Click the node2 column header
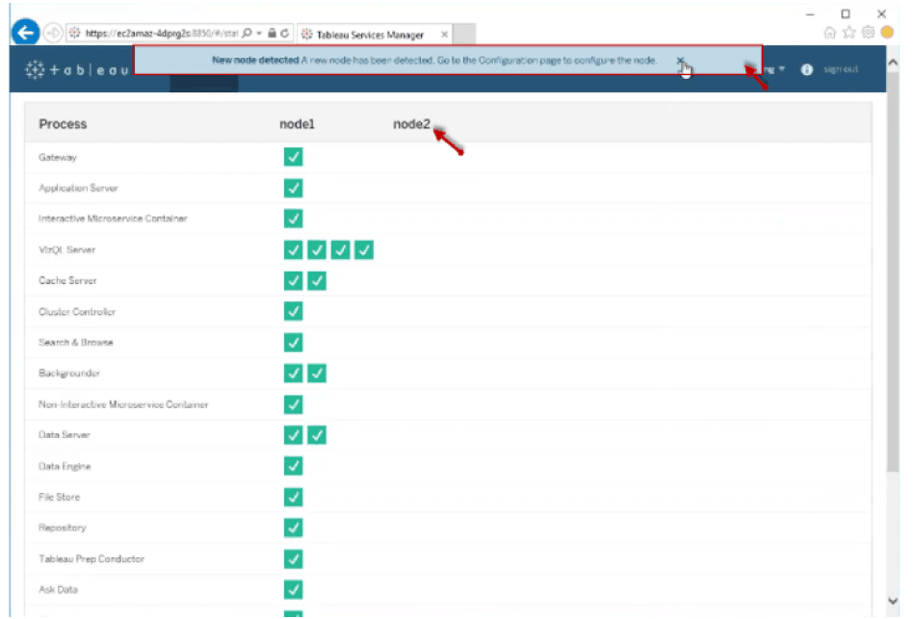Viewport: 915px width, 619px height. click(x=411, y=123)
